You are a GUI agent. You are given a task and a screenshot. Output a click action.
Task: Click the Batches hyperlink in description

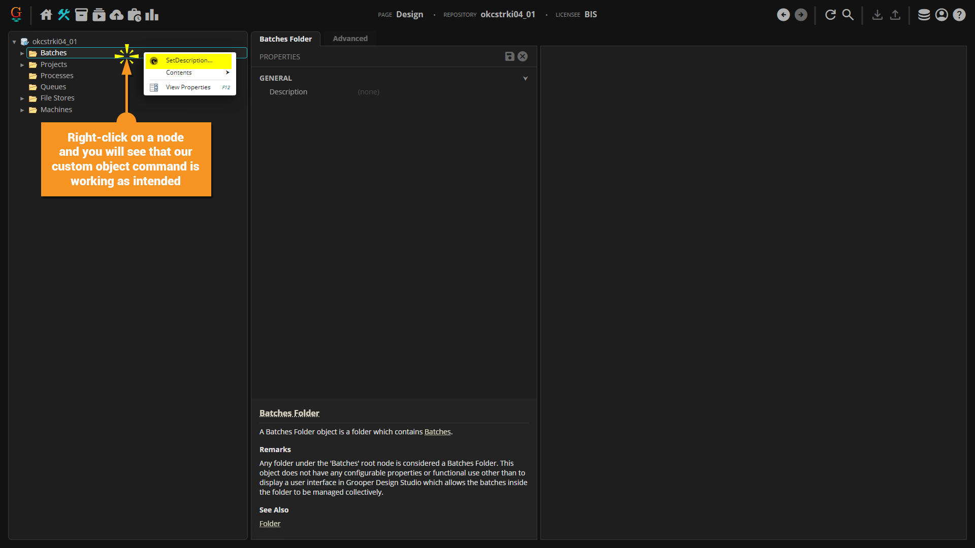click(x=437, y=432)
